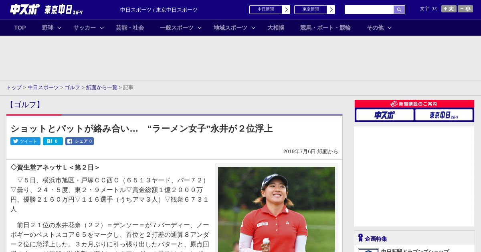Open the 中日新聞 link button
The width and height of the screenshot is (481, 252).
[266, 10]
